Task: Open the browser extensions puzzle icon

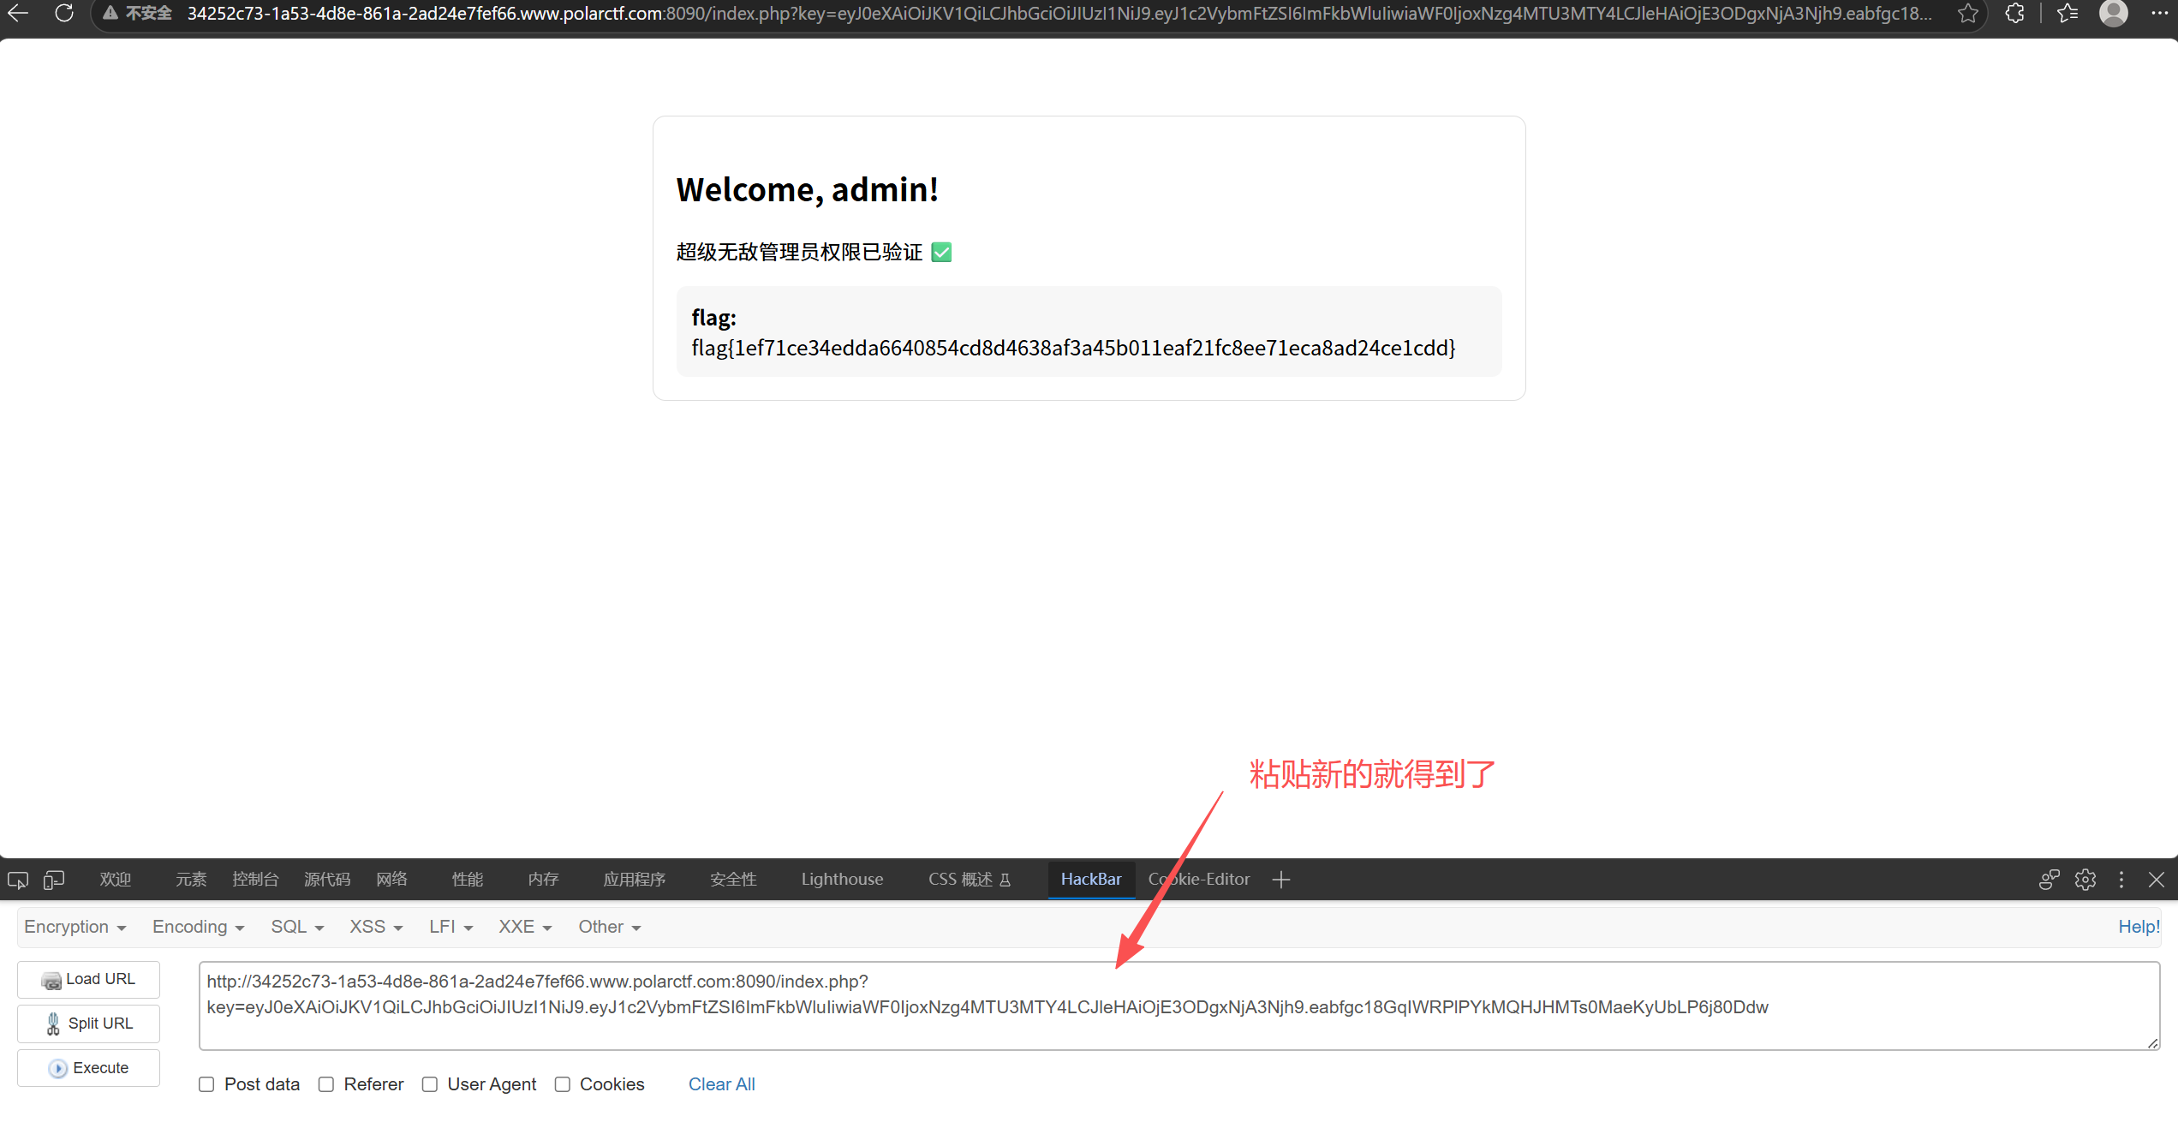Action: pos(2014,13)
